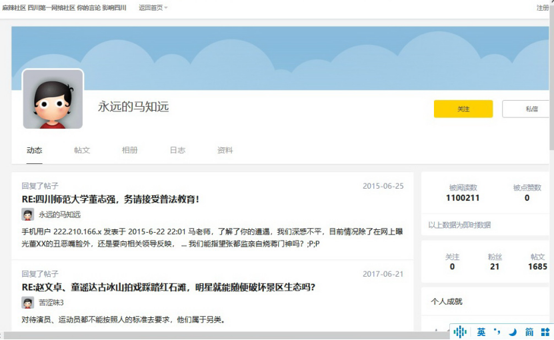Image resolution: width=554 pixels, height=340 pixels.
Task: Open IME toolbox grid icon
Action: click(545, 332)
